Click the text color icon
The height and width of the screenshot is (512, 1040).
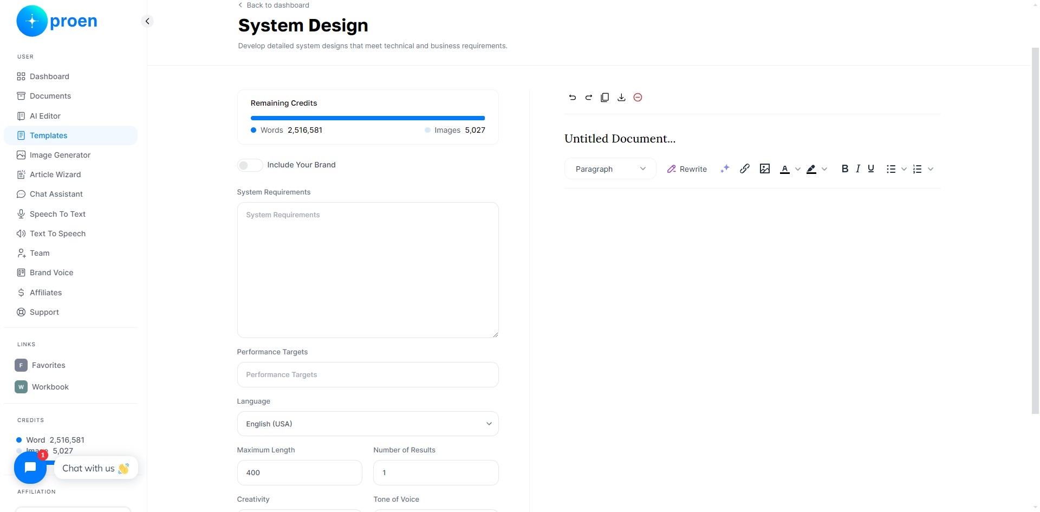pos(785,169)
